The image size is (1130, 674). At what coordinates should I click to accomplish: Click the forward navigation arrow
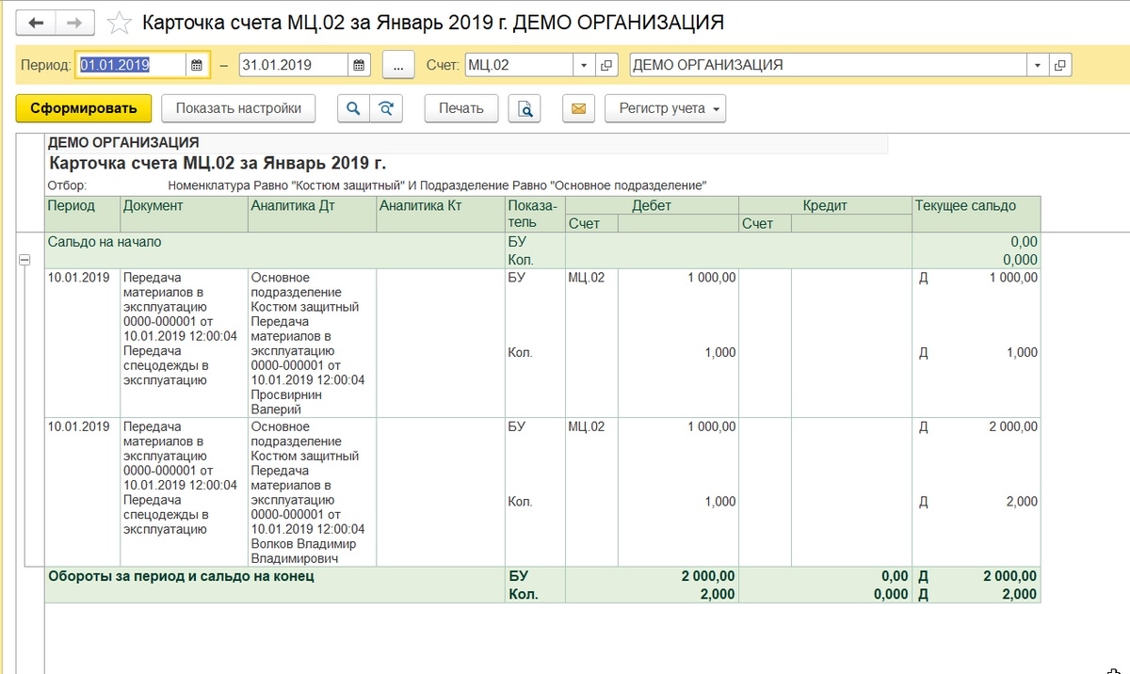point(75,23)
